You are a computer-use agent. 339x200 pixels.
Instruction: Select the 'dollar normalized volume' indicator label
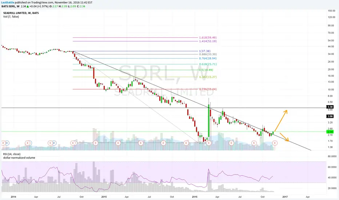pos(19,158)
